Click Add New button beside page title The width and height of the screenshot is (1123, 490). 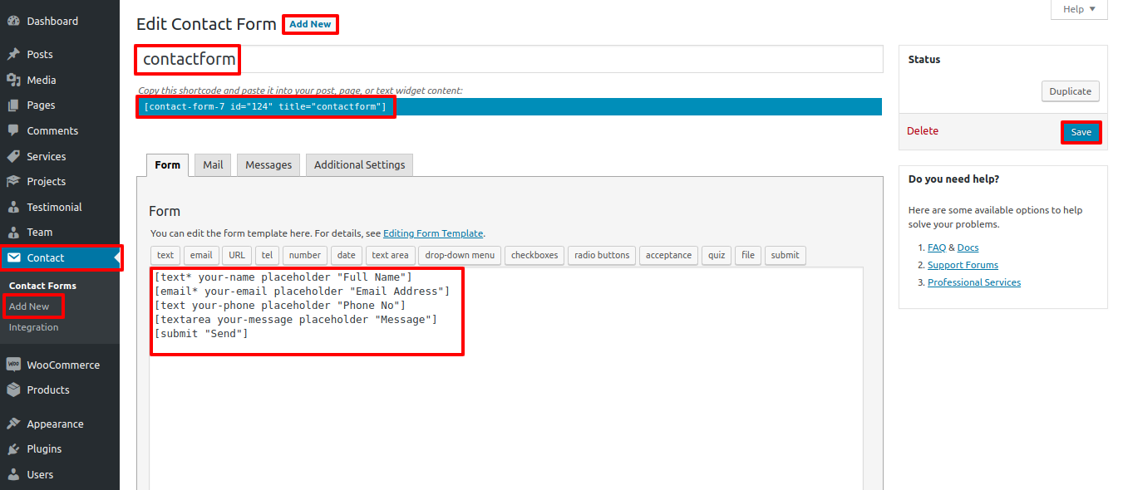tap(310, 24)
